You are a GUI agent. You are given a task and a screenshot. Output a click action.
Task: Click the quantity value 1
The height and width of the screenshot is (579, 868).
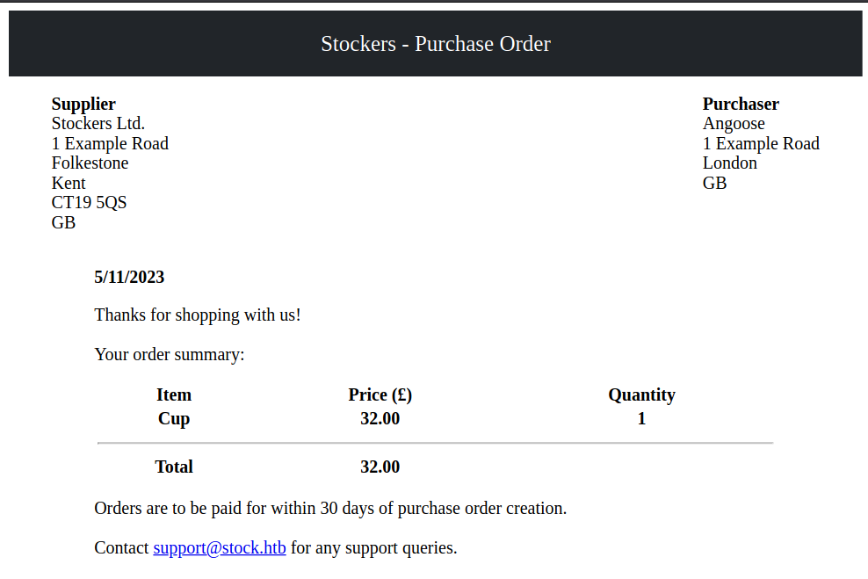click(x=641, y=419)
